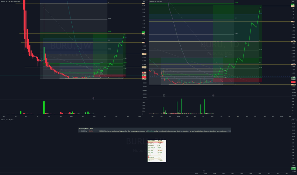Click '2024' on the daily chart time axis
297x175 pixels.
coord(178,116)
